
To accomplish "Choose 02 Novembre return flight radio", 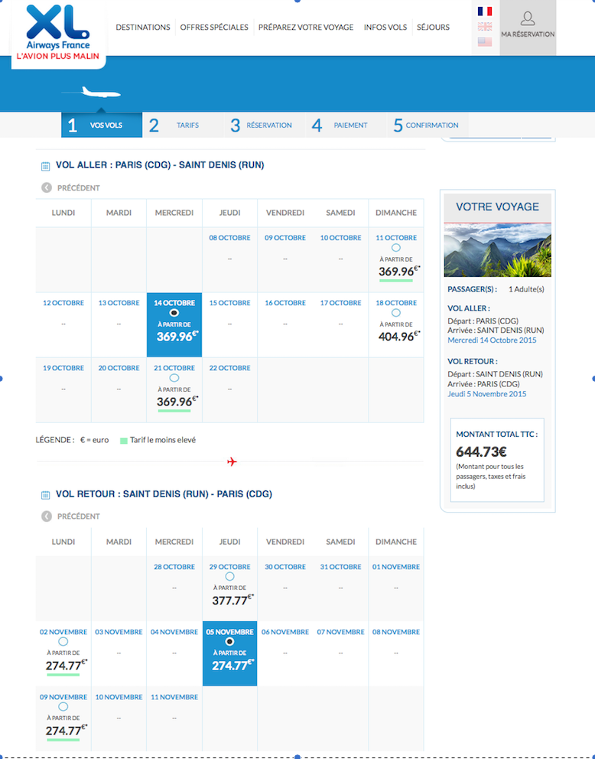I will (x=63, y=642).
